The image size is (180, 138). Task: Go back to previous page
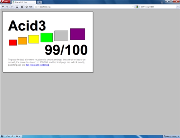(x=3, y=7)
